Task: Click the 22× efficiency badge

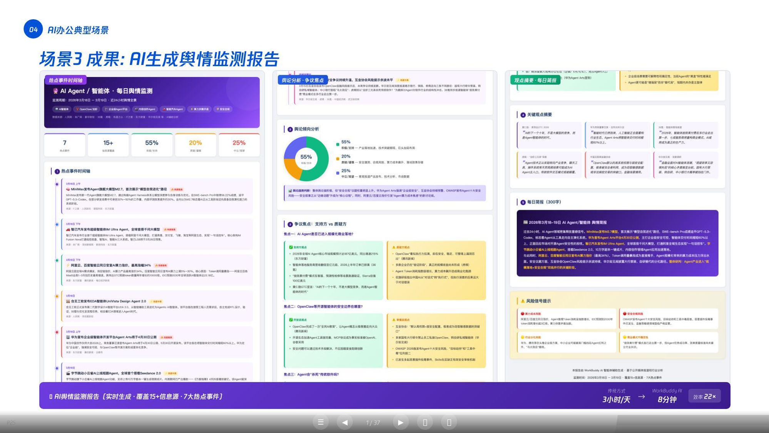Action: tap(704, 396)
